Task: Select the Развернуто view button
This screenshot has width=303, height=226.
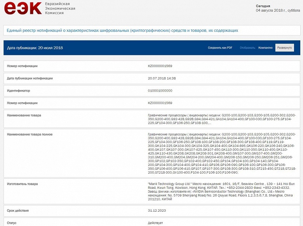Action: pos(284,48)
